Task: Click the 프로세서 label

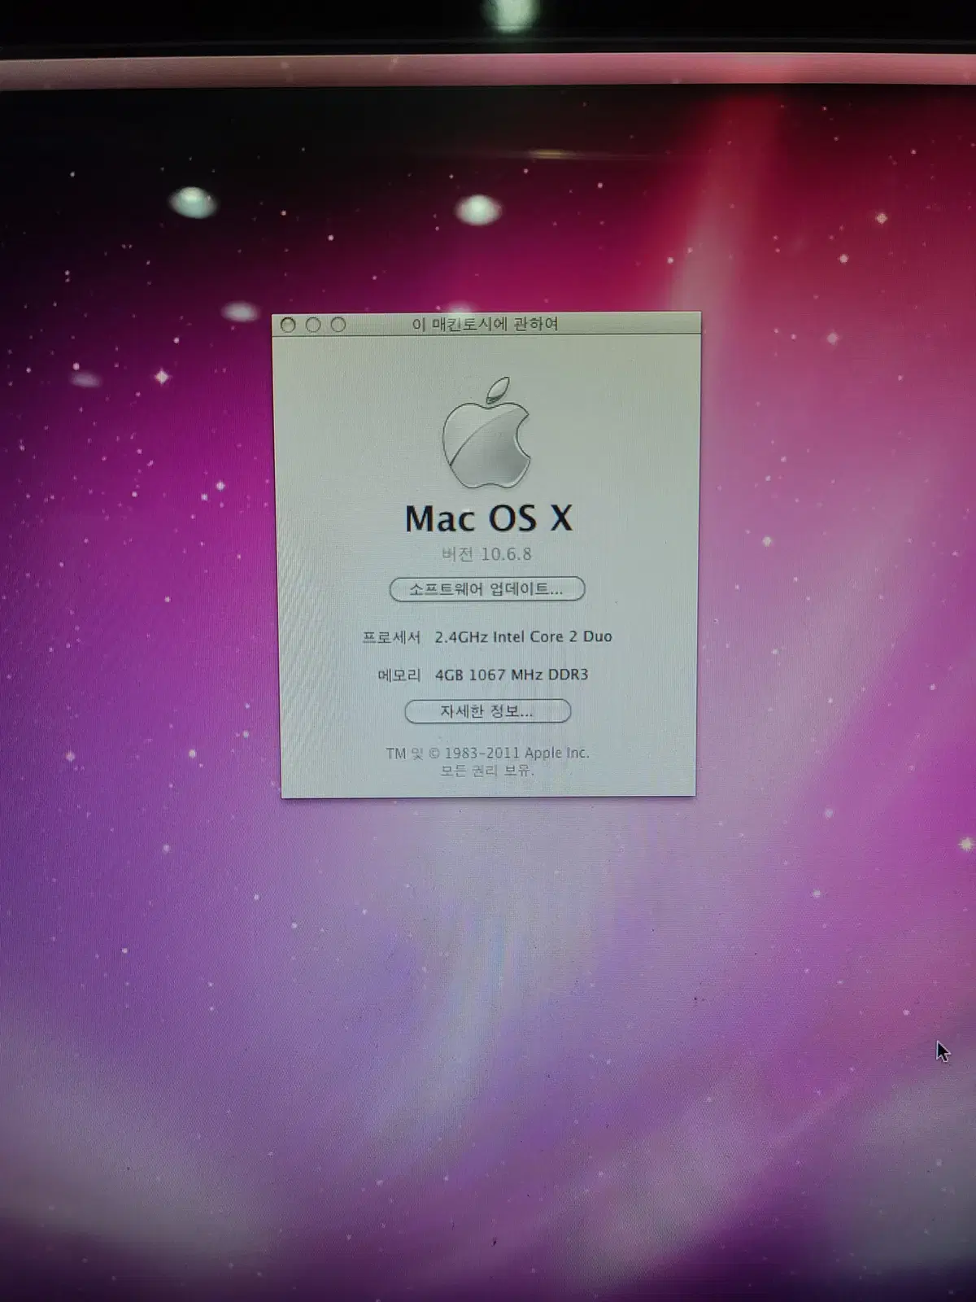Action: 391,637
